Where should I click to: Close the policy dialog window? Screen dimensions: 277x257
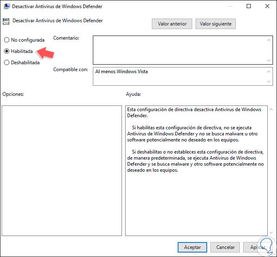(267, 6)
